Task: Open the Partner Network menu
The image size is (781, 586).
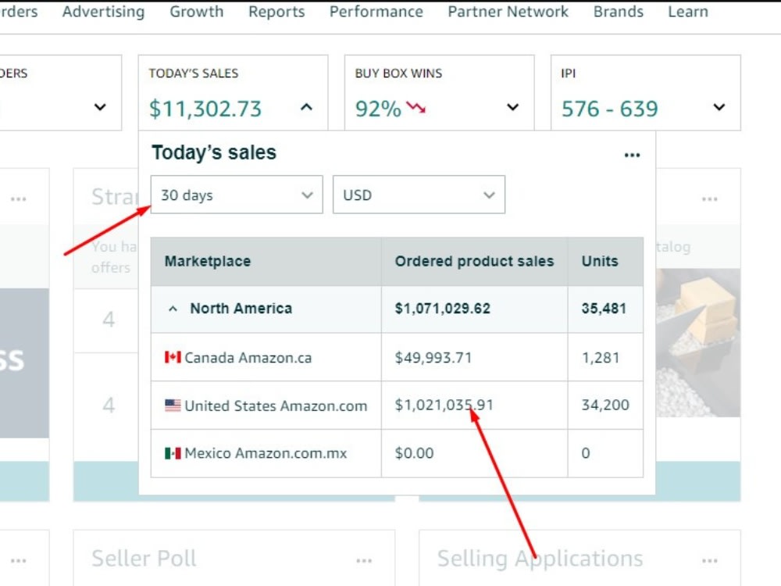Action: (508, 12)
